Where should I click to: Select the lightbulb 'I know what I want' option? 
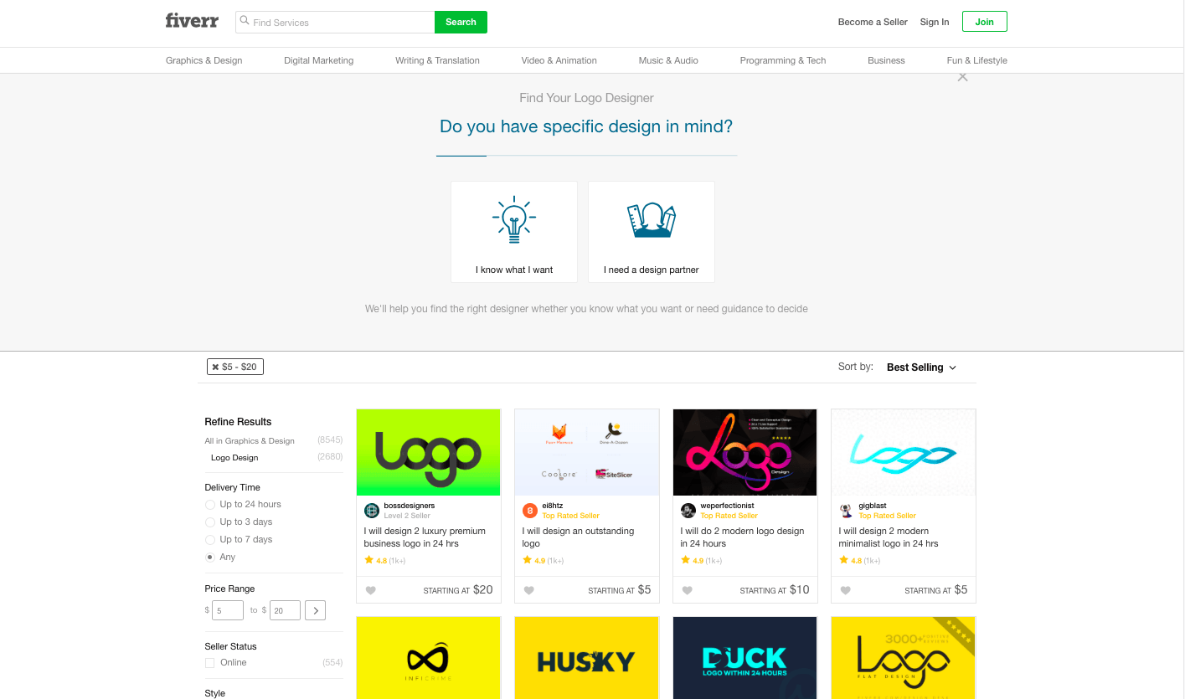click(514, 232)
